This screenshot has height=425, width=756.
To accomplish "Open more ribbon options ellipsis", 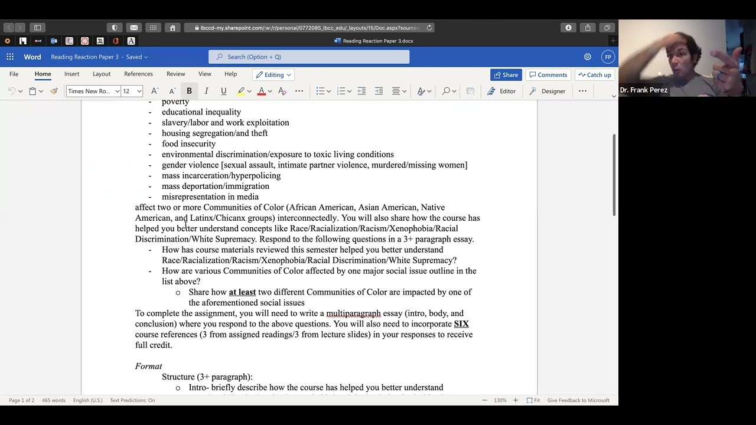I will coord(582,91).
